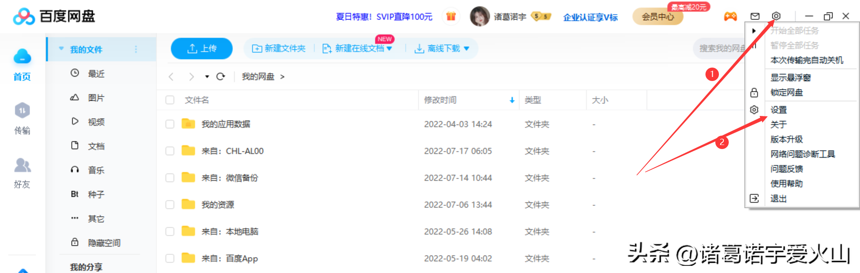Check the box for 来自：百度App
The width and height of the screenshot is (860, 273).
[x=170, y=258]
